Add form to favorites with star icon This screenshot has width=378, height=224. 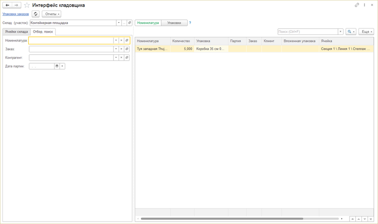click(27, 5)
